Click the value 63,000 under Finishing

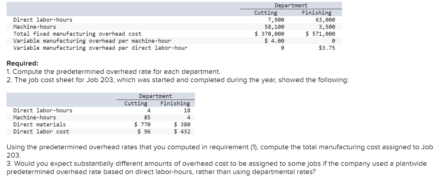click(x=326, y=20)
